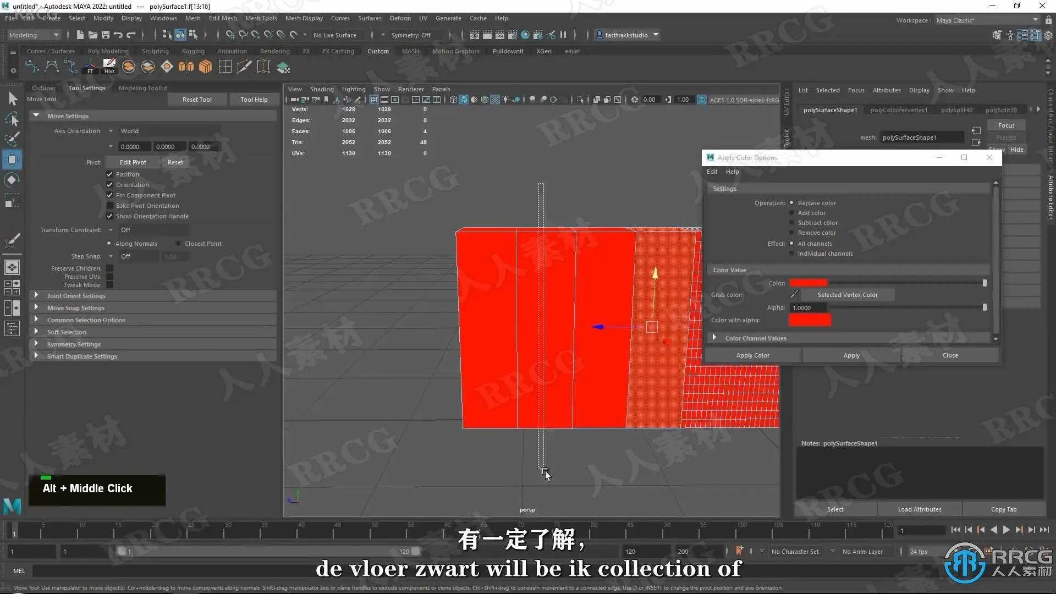Click the red Color swatch
Viewport: 1056px width, 594px height.
click(x=808, y=283)
